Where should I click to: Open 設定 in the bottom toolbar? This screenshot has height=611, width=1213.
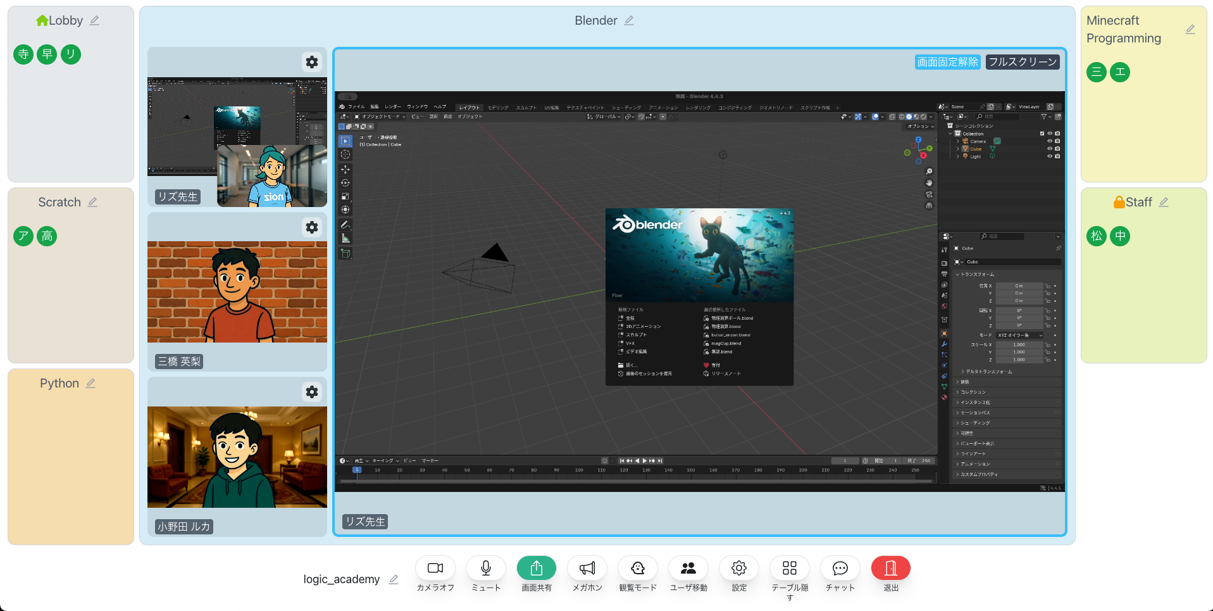pyautogui.click(x=738, y=568)
